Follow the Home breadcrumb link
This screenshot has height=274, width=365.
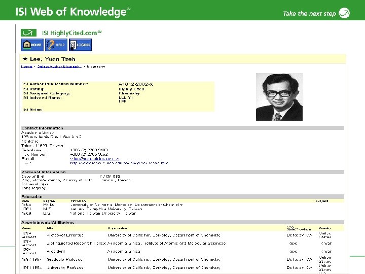click(x=27, y=66)
